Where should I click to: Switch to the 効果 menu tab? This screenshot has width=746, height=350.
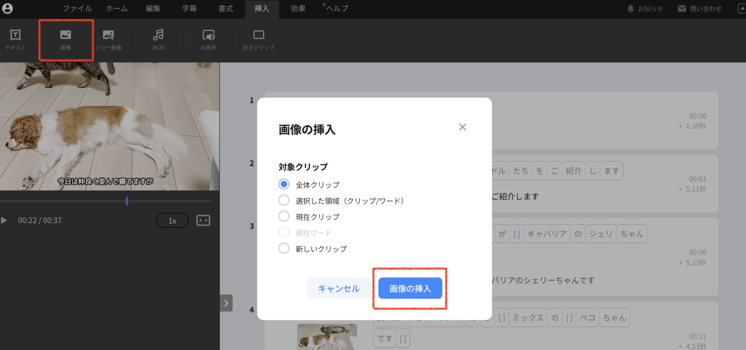coord(298,8)
